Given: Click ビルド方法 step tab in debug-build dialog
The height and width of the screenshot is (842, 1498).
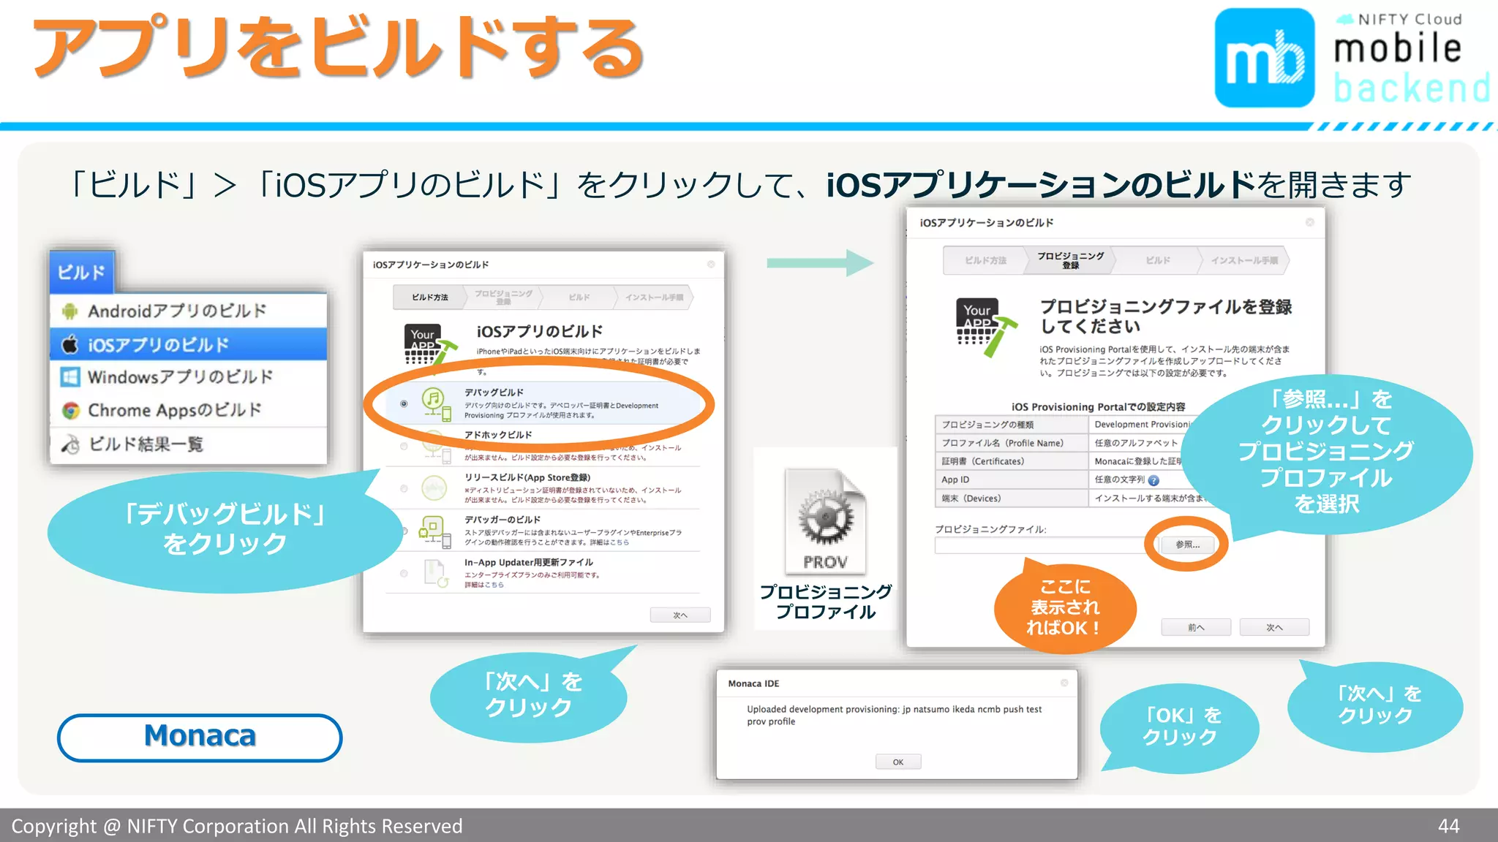Looking at the screenshot, I should click(429, 297).
